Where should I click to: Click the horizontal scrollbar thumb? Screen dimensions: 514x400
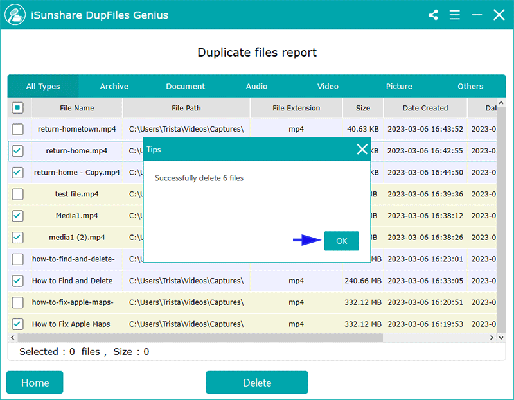tap(199, 337)
